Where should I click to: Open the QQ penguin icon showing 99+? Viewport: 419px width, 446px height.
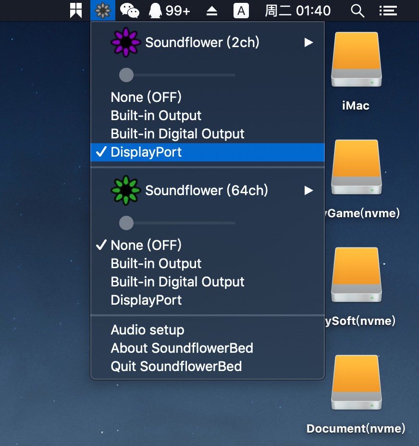169,11
